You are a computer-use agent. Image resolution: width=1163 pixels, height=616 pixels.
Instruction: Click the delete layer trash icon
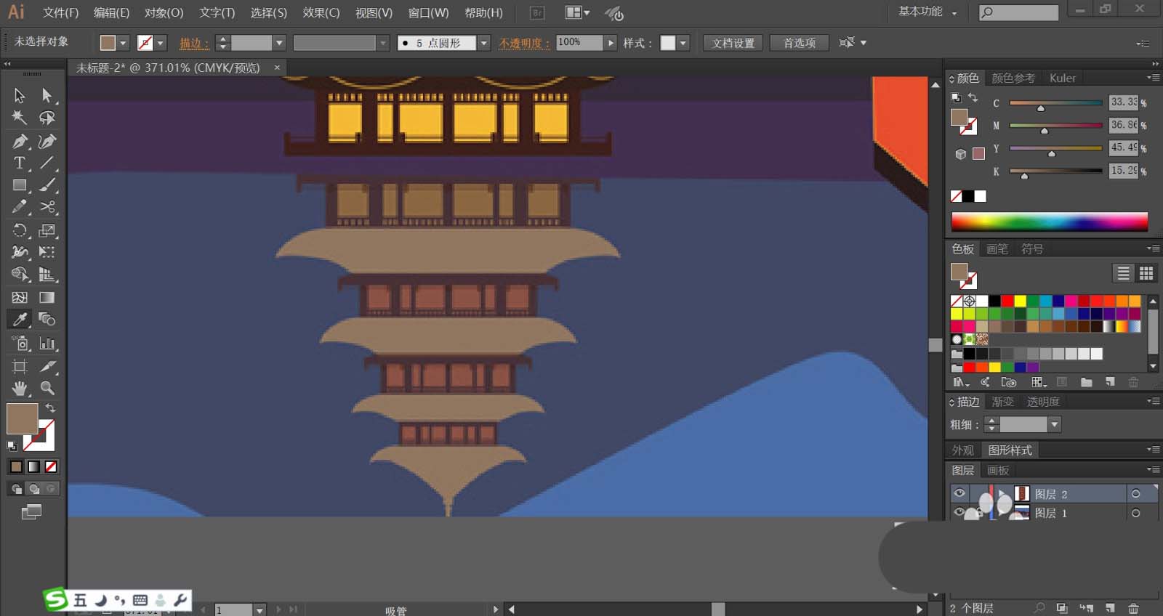pyautogui.click(x=1133, y=608)
